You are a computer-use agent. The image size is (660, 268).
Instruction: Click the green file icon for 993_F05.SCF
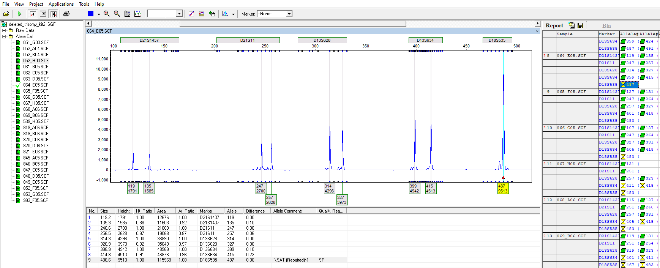(18, 200)
